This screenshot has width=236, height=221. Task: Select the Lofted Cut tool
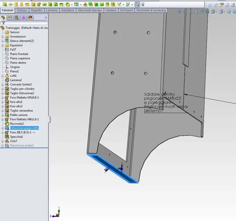click(56, 4)
